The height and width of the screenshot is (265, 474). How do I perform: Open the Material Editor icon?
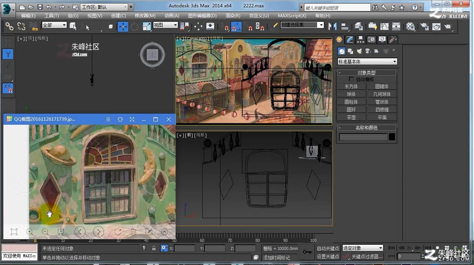click(x=410, y=26)
